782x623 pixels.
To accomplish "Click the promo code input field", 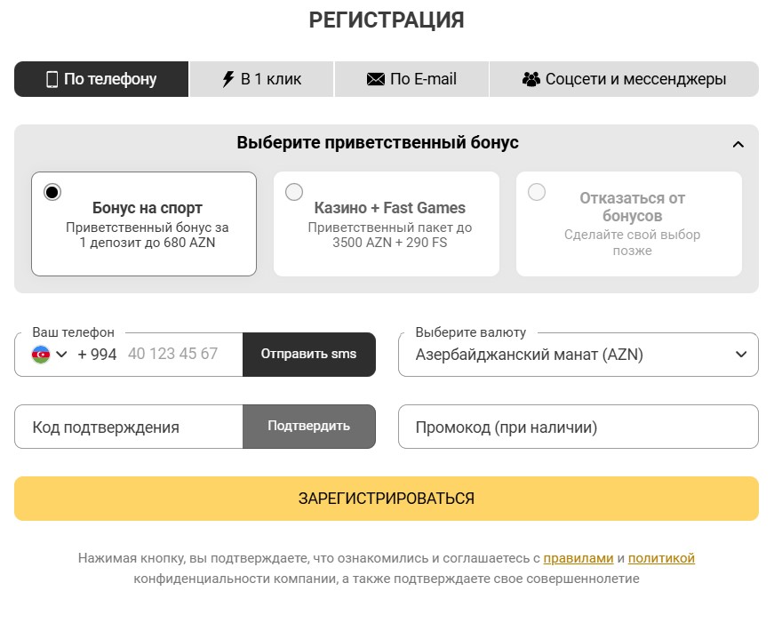I will click(578, 427).
